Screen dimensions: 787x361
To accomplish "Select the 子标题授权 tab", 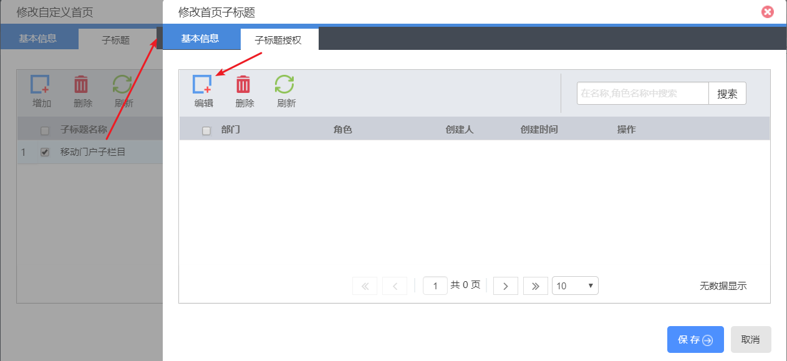I will [x=278, y=40].
